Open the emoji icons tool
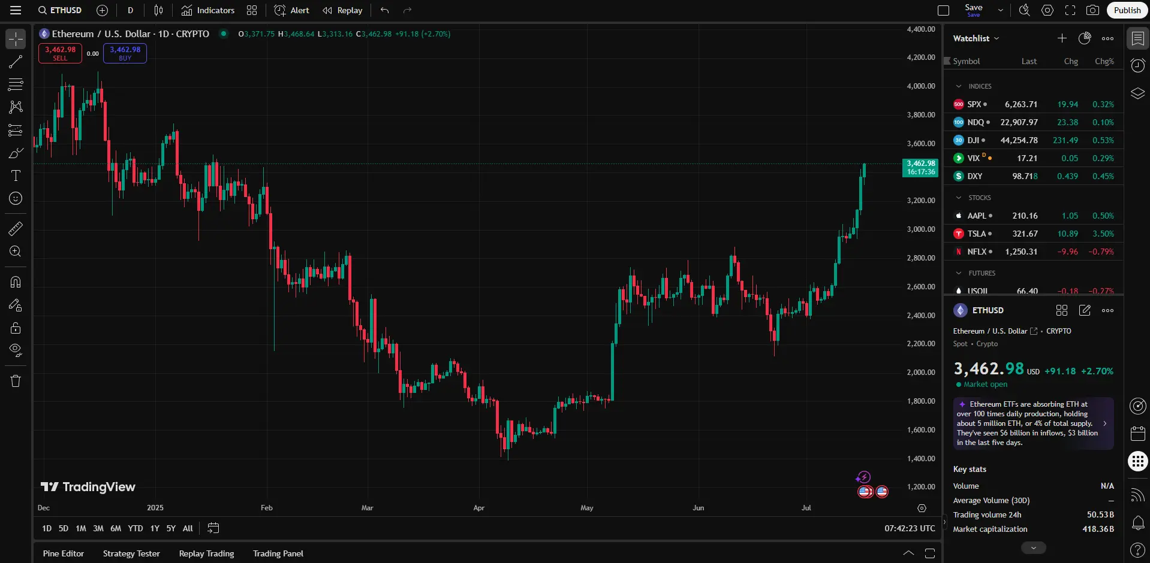 coord(16,198)
